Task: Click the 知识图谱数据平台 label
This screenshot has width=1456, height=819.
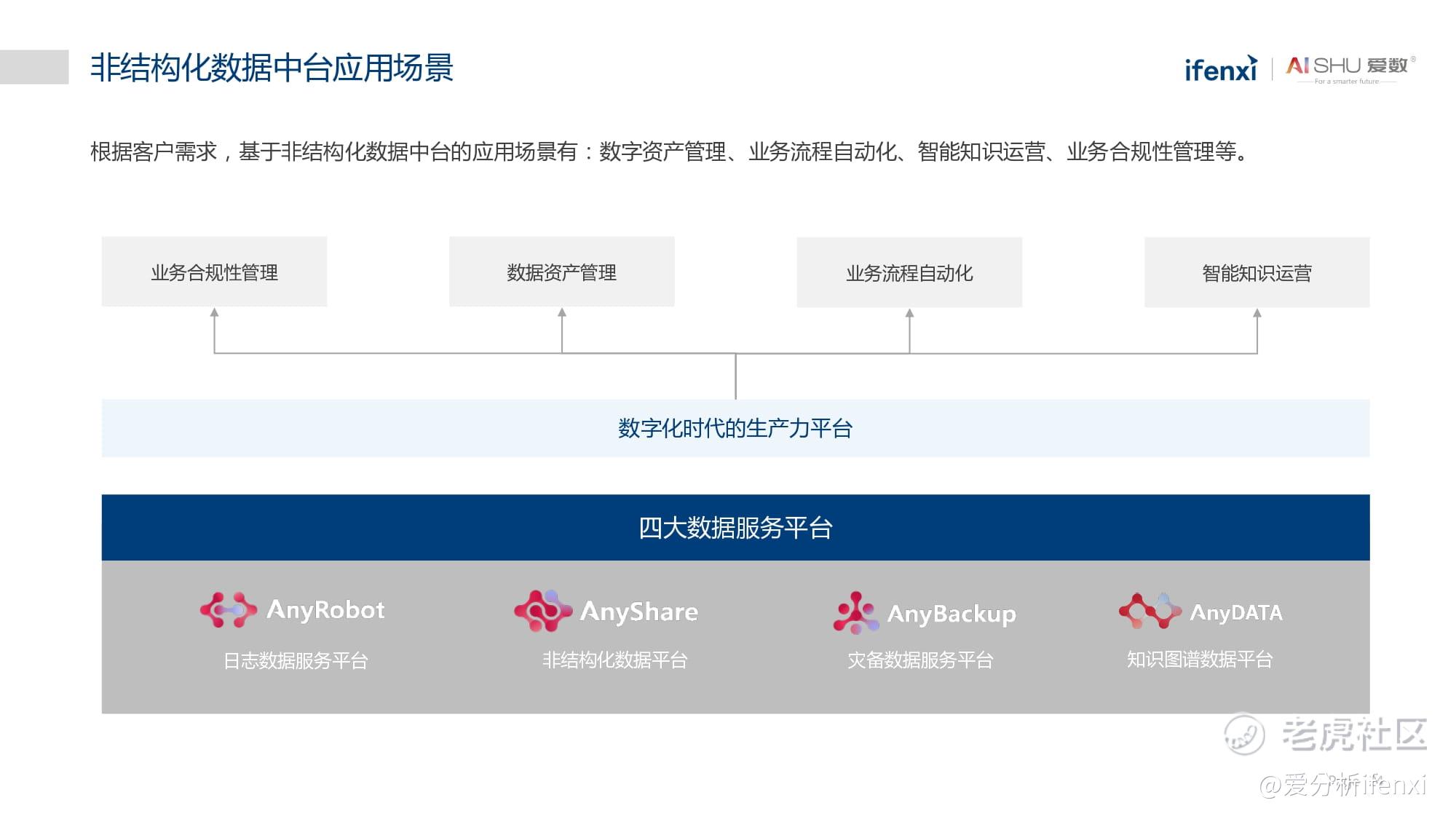Action: tap(1200, 659)
